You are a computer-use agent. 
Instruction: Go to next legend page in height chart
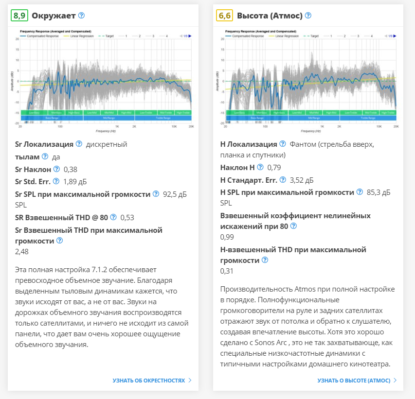point(395,36)
